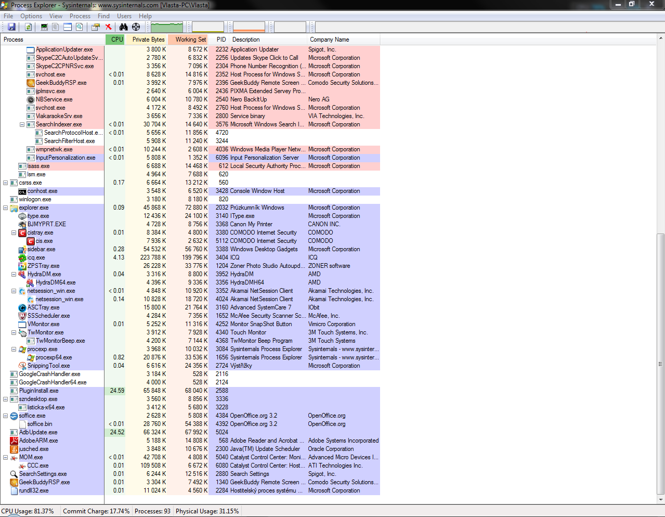The image size is (665, 517).
Task: Toggle the Show Lower Pane icon
Action: tap(68, 27)
